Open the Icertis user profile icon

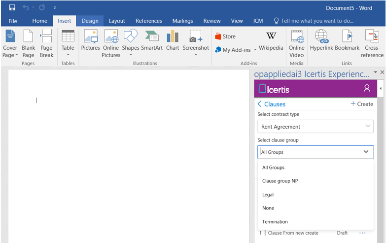pos(367,89)
